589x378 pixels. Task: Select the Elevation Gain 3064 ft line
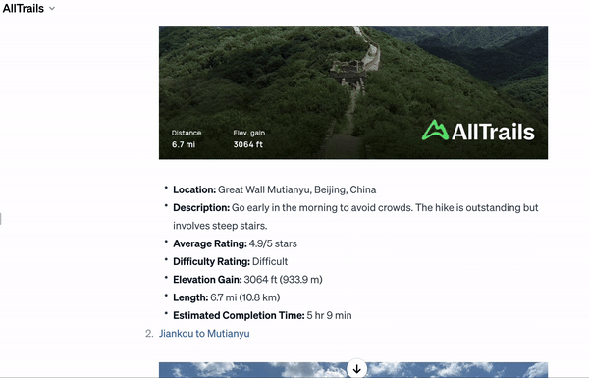pyautogui.click(x=247, y=280)
